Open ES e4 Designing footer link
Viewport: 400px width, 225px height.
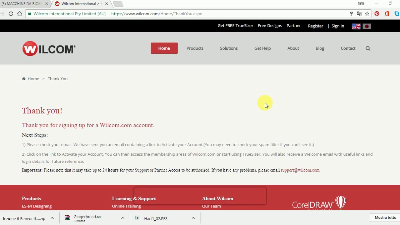[37, 206]
